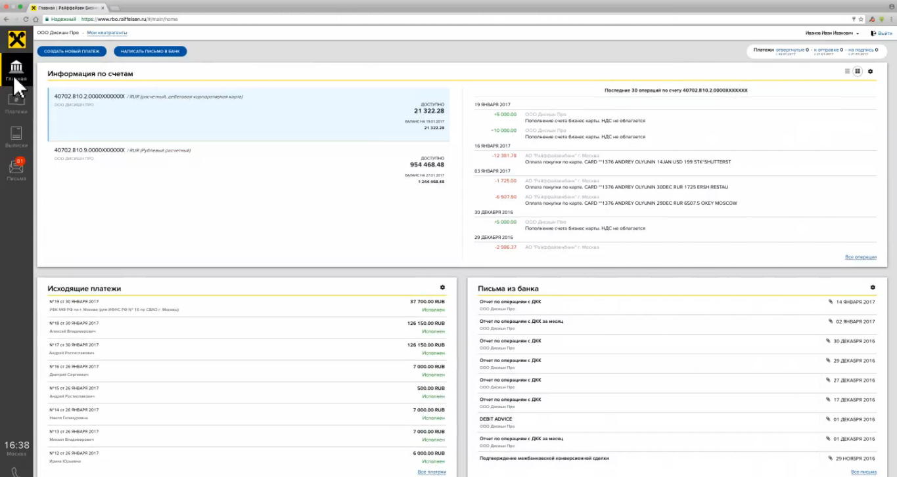
Task: Open the Платежи section in the sidebar
Action: [x=16, y=104]
